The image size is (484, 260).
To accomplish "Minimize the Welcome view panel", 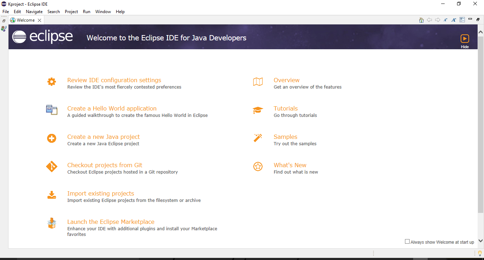I will tap(470, 19).
